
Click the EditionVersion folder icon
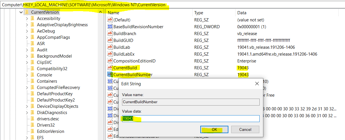coord(32,131)
